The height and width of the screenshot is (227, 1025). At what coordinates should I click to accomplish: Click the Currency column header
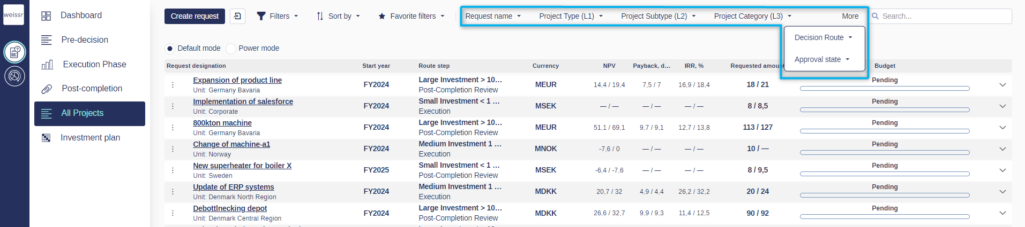coord(545,66)
